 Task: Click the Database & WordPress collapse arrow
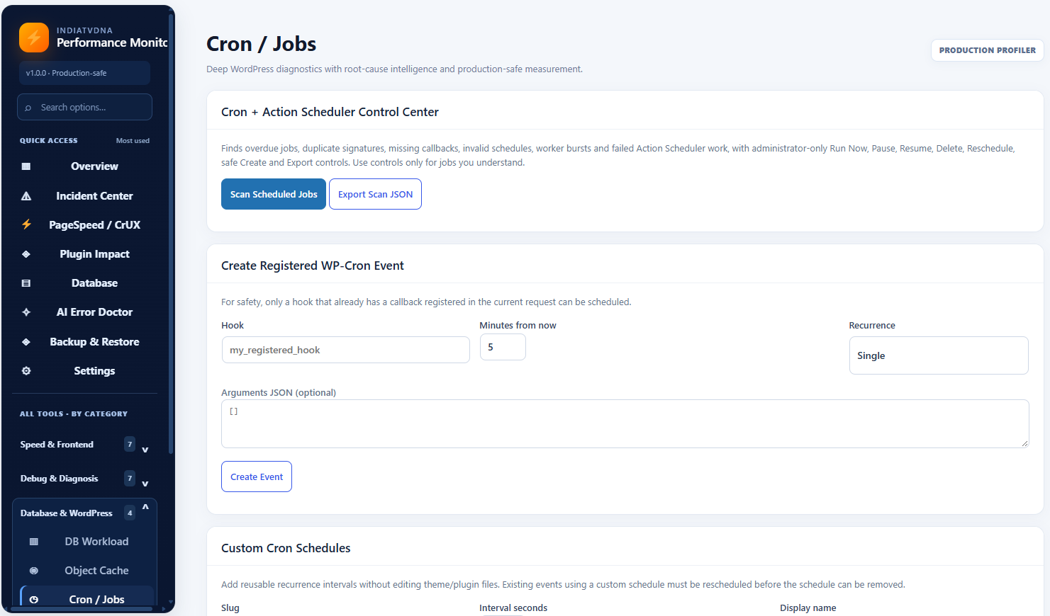coord(145,507)
